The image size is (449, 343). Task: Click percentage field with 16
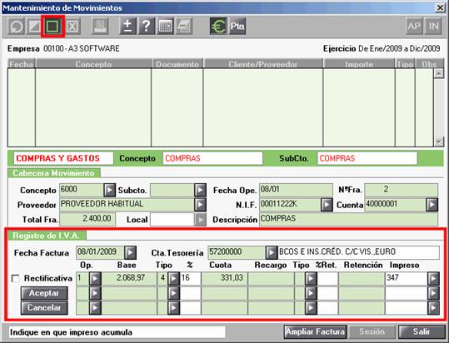191,278
